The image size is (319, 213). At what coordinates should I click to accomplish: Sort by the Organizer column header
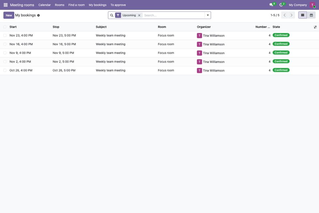(204, 27)
